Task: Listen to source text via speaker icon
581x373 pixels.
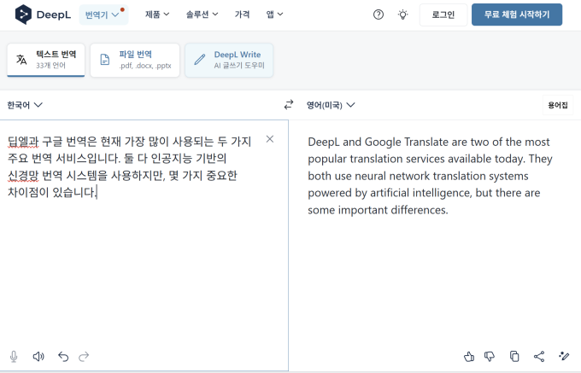Action: 38,356
